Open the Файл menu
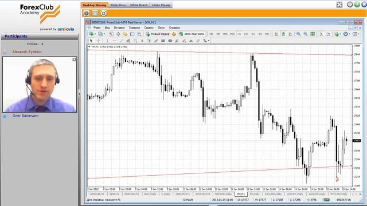 [x=97, y=28]
